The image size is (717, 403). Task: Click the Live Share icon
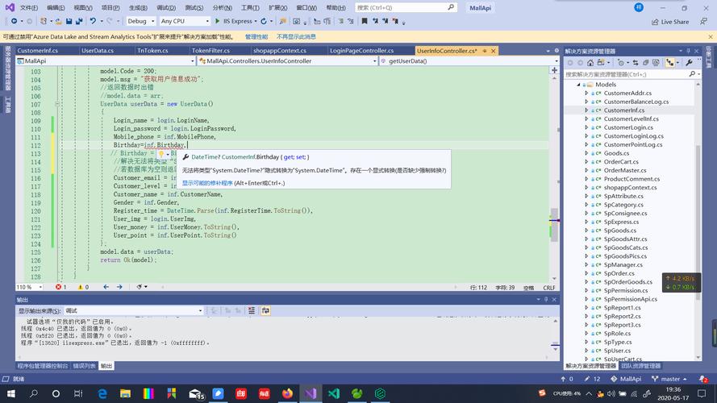pyautogui.click(x=654, y=22)
